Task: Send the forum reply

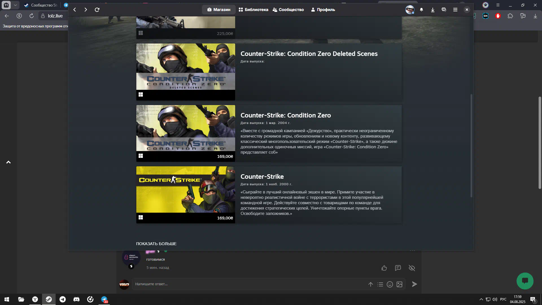Action: pyautogui.click(x=414, y=284)
